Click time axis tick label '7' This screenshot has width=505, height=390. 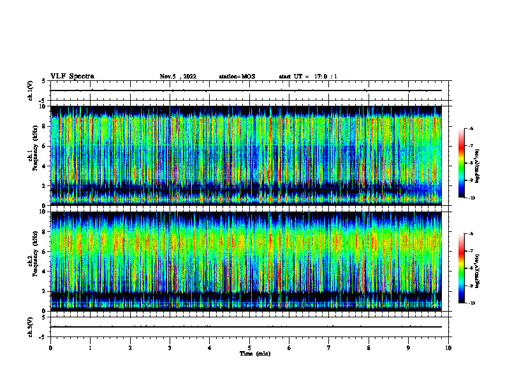click(x=329, y=348)
